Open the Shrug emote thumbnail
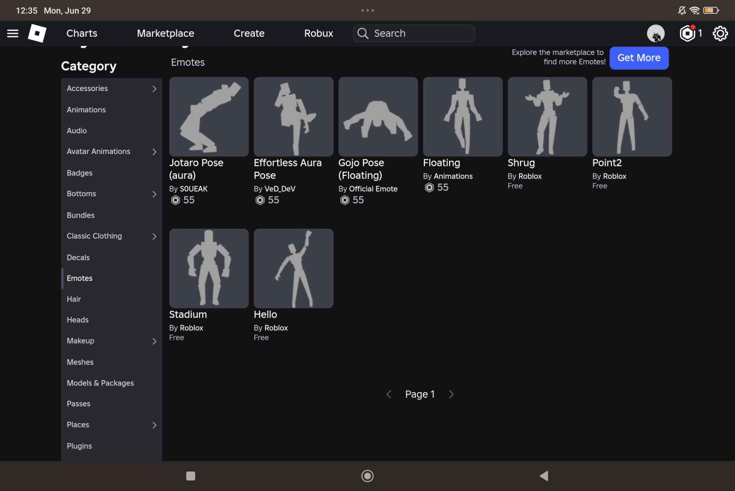The height and width of the screenshot is (491, 735). tap(547, 116)
